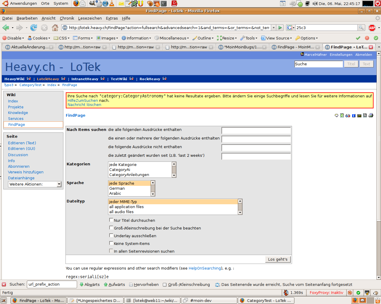The width and height of the screenshot is (381, 304).
Task: Click the Adblock Plus ABP icon
Action: [372, 28]
